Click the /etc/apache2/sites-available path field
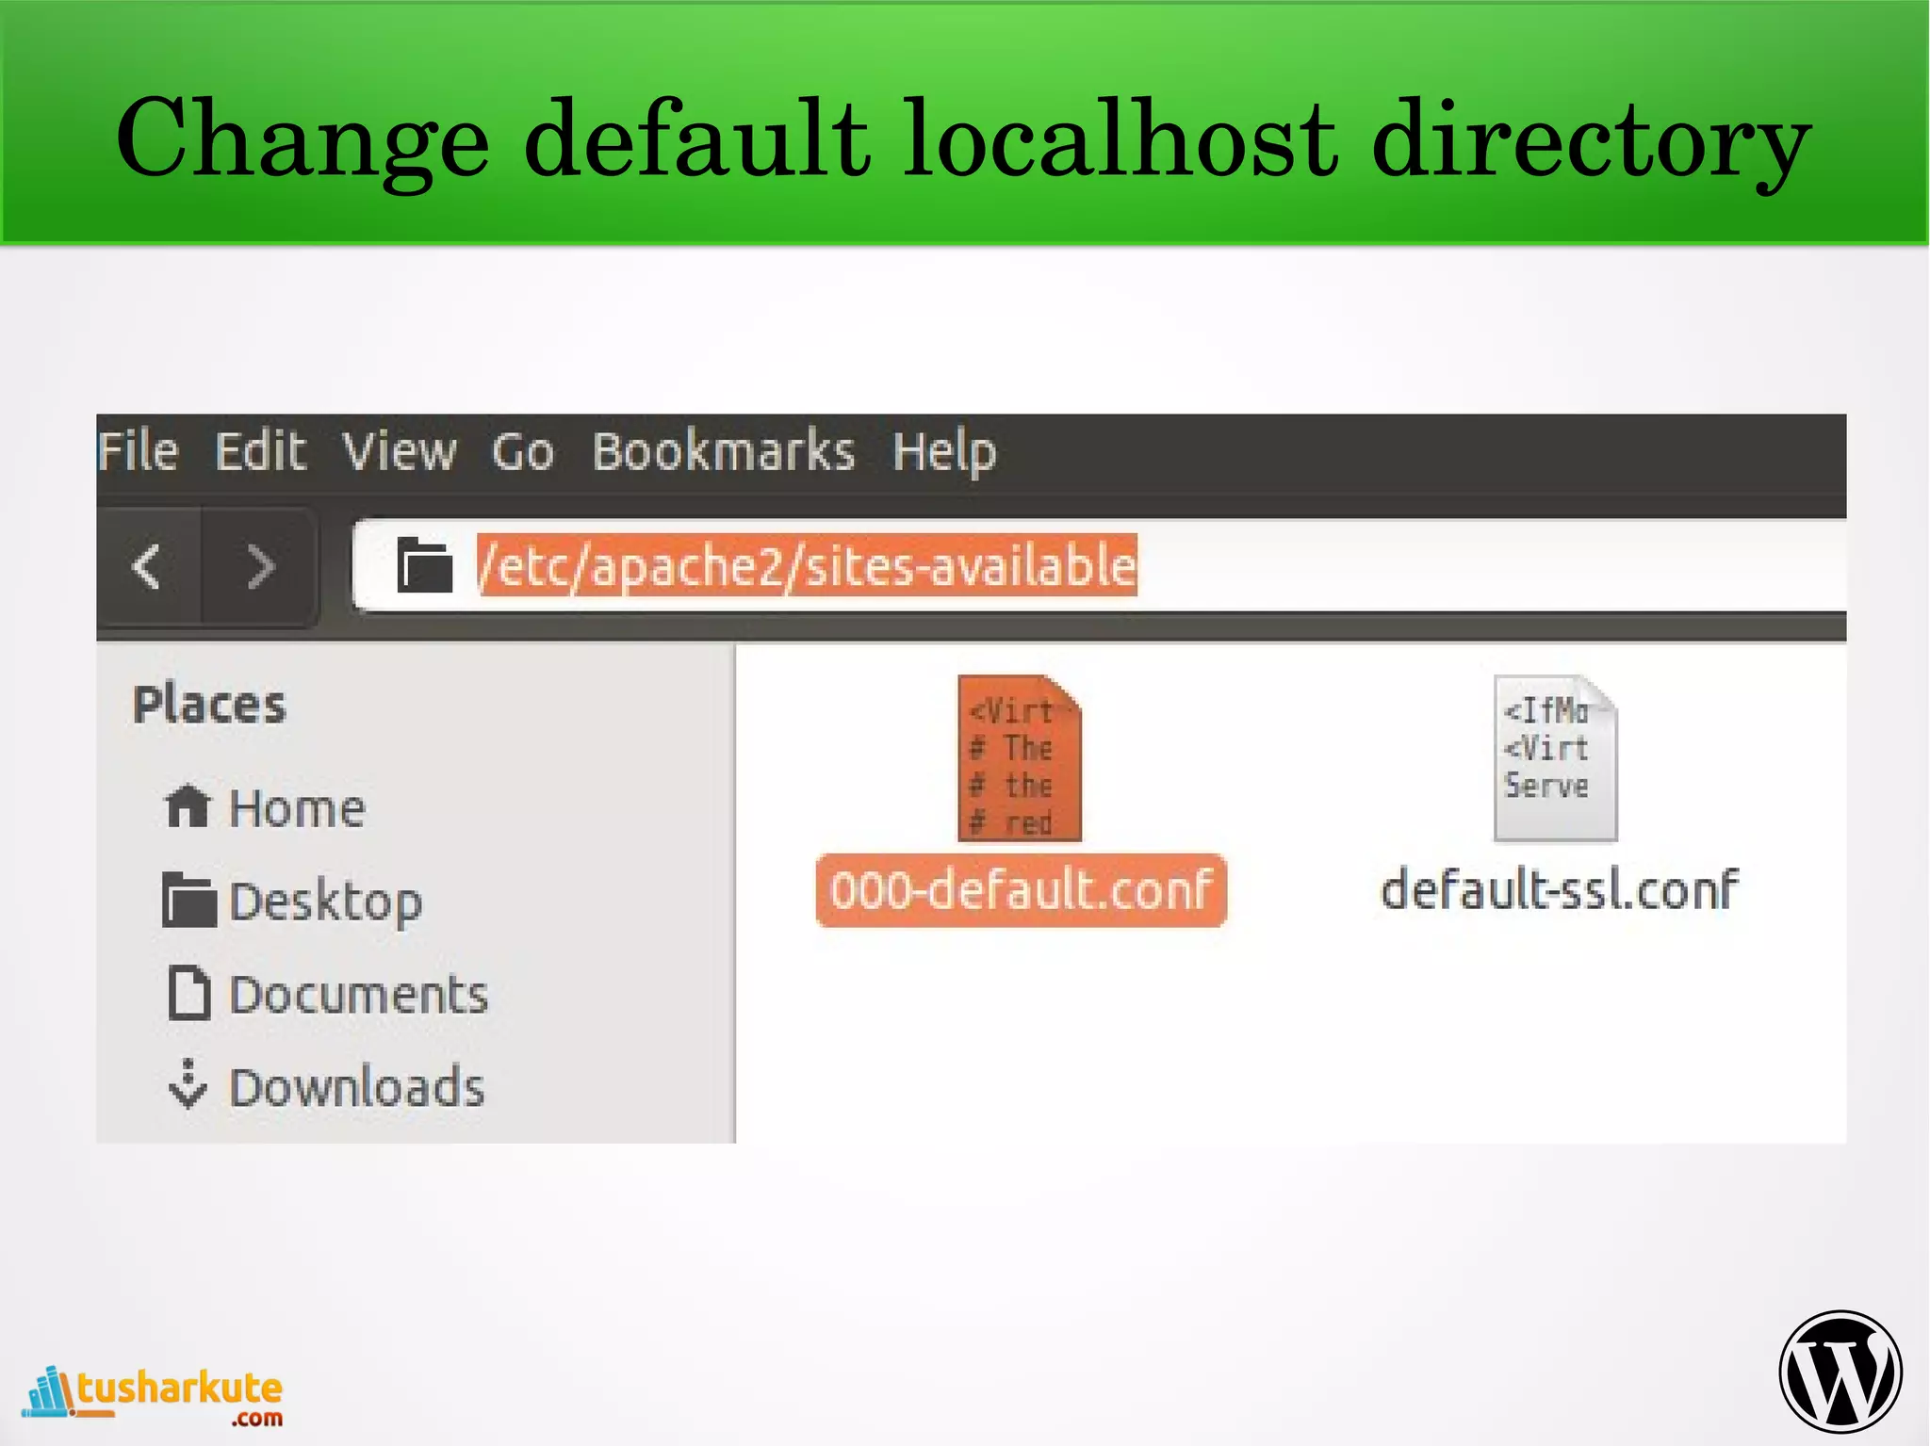This screenshot has height=1446, width=1930. point(1099,565)
